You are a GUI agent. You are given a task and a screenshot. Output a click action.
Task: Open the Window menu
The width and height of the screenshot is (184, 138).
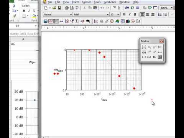[x=125, y=2]
